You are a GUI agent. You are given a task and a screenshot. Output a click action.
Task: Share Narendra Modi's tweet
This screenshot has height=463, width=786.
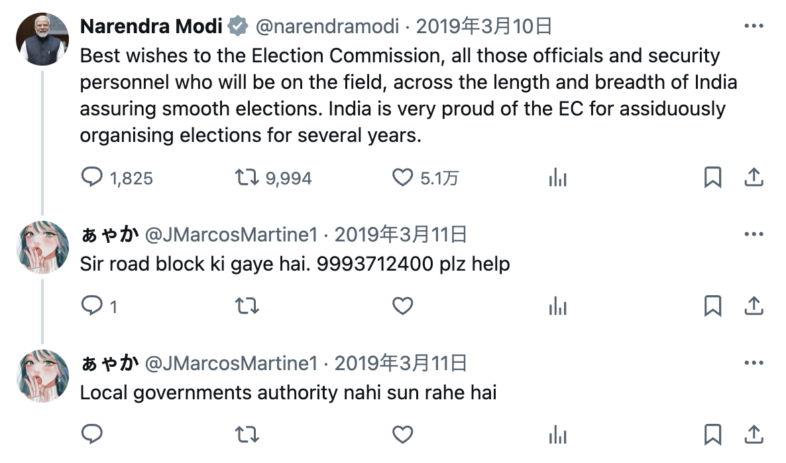pyautogui.click(x=754, y=177)
